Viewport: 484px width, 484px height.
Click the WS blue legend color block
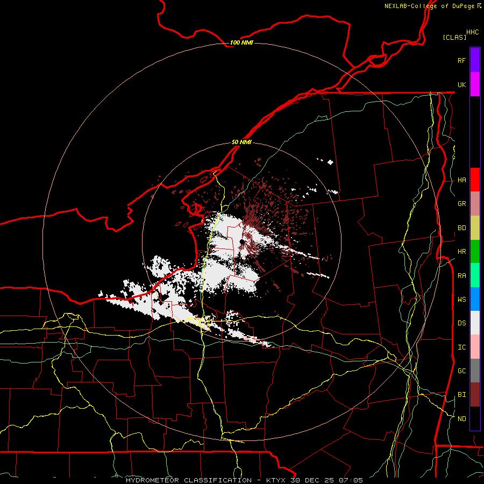point(475,299)
